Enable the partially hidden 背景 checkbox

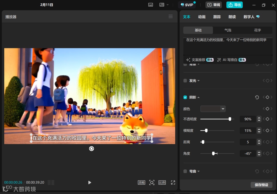[x=185, y=65]
